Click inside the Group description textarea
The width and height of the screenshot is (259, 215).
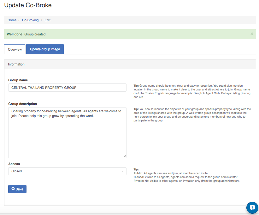[x=67, y=133]
